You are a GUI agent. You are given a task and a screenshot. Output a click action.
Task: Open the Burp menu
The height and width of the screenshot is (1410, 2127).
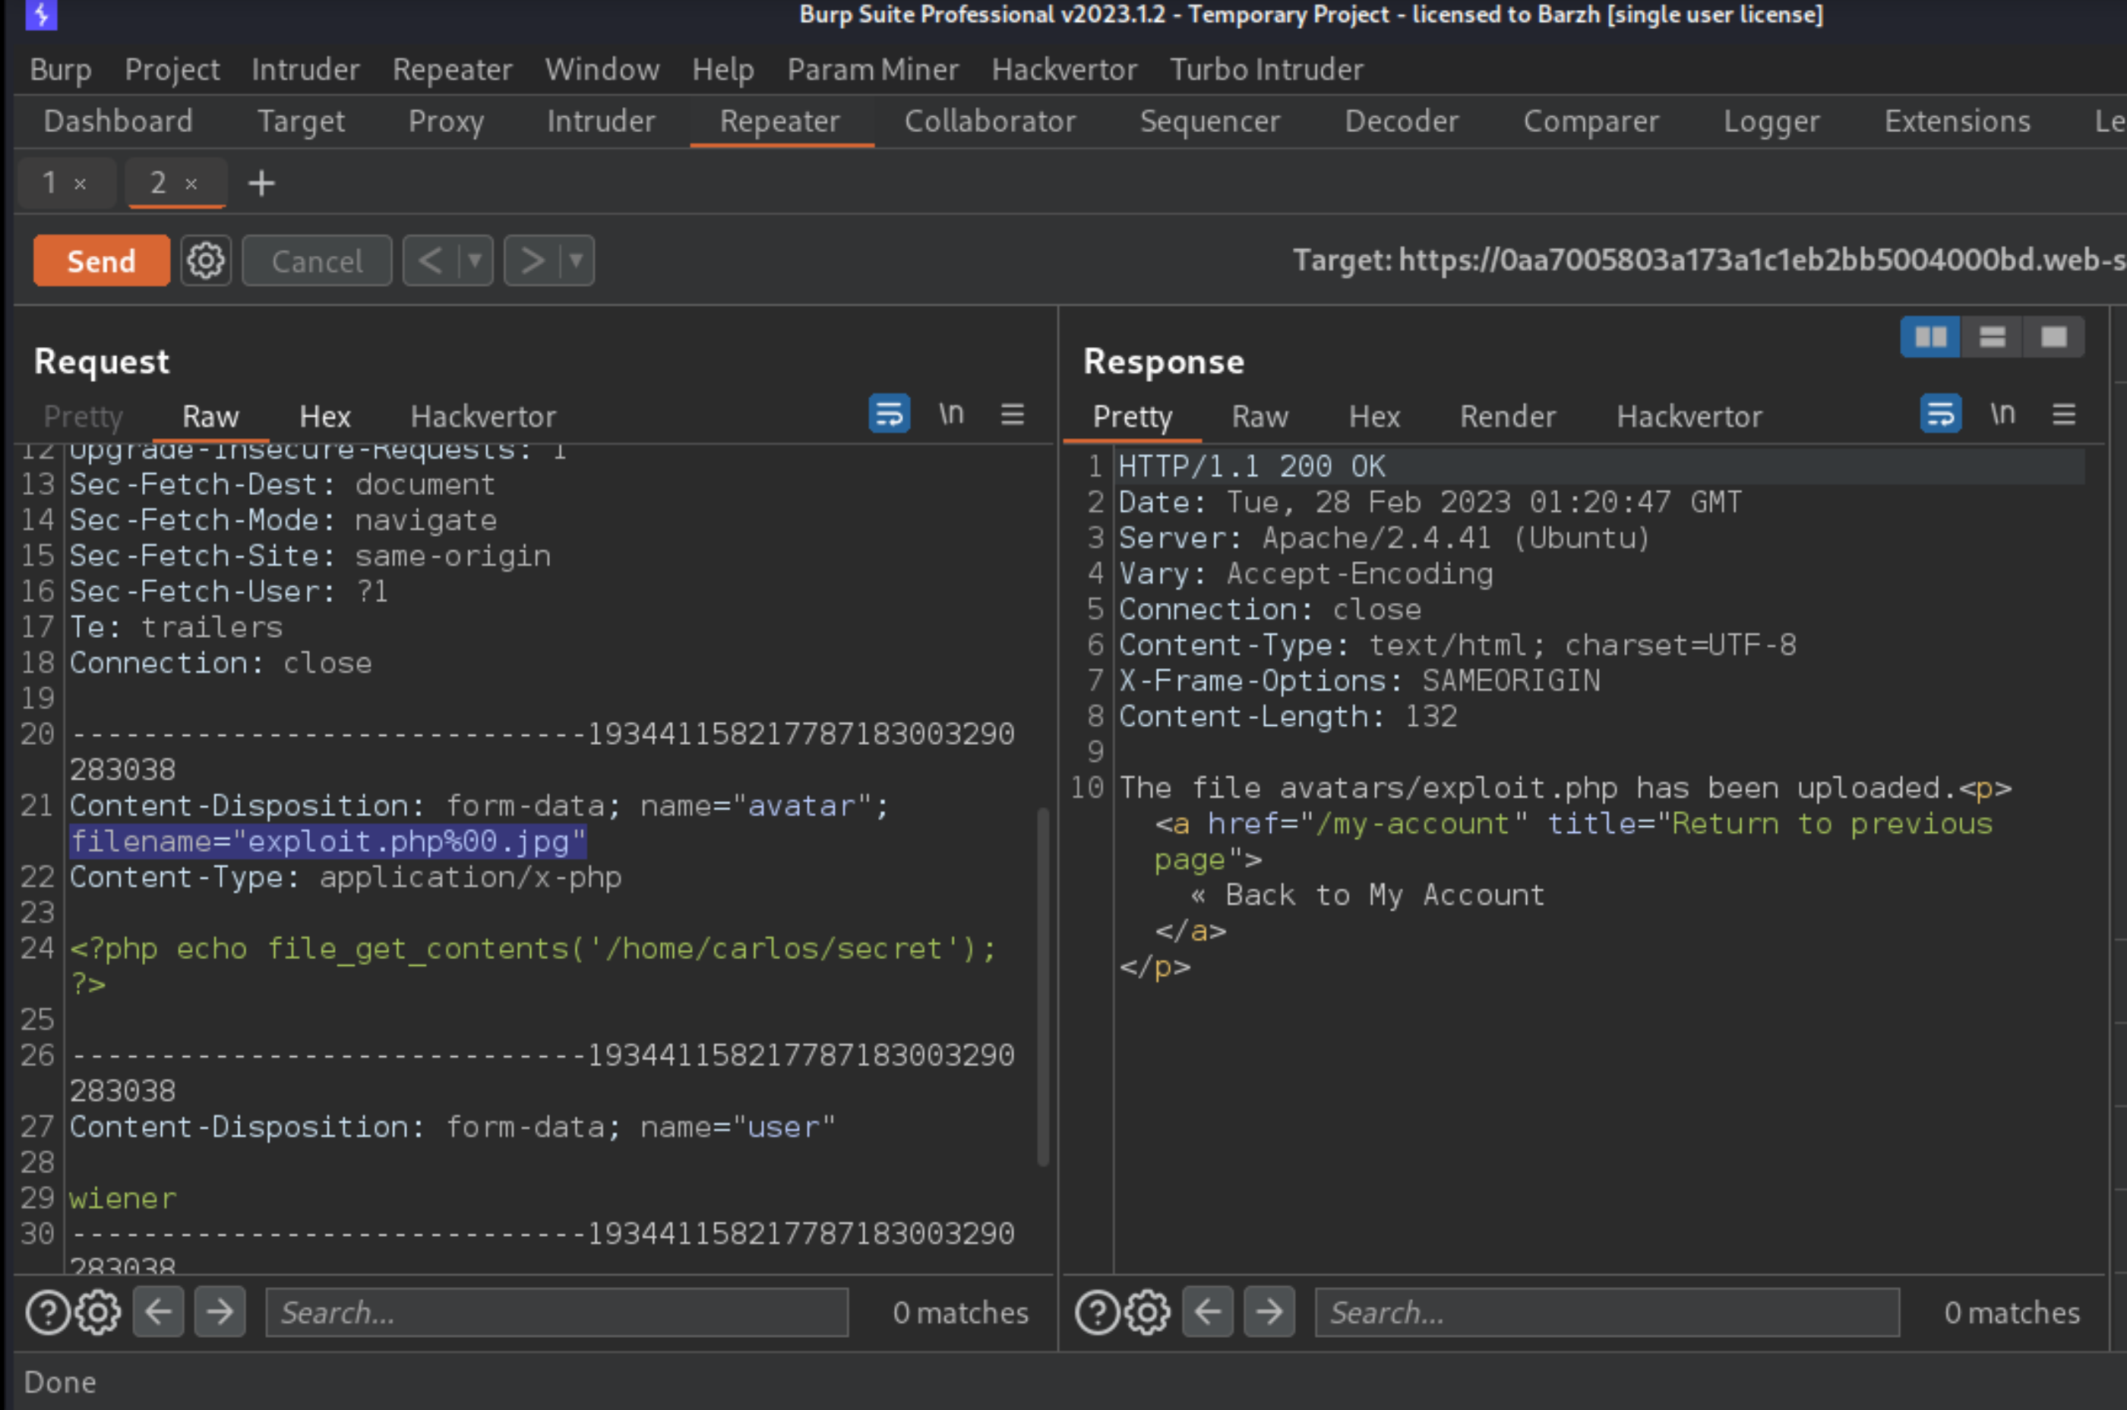point(60,69)
